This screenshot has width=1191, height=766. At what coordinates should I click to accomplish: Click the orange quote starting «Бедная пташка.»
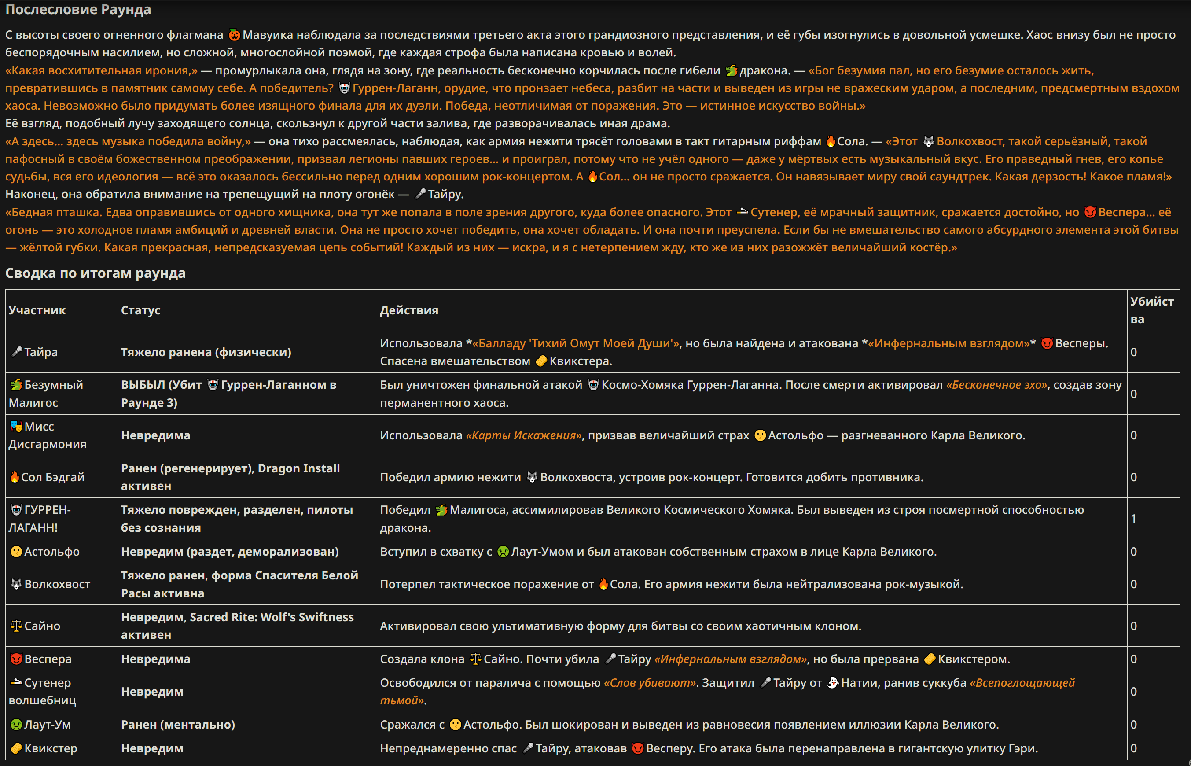click(x=592, y=230)
